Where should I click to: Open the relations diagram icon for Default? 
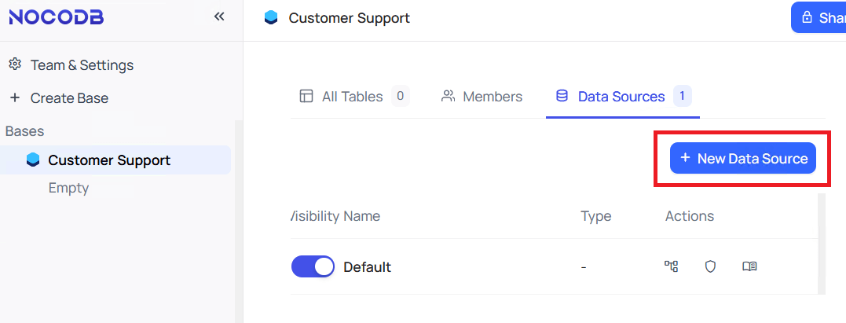[671, 266]
